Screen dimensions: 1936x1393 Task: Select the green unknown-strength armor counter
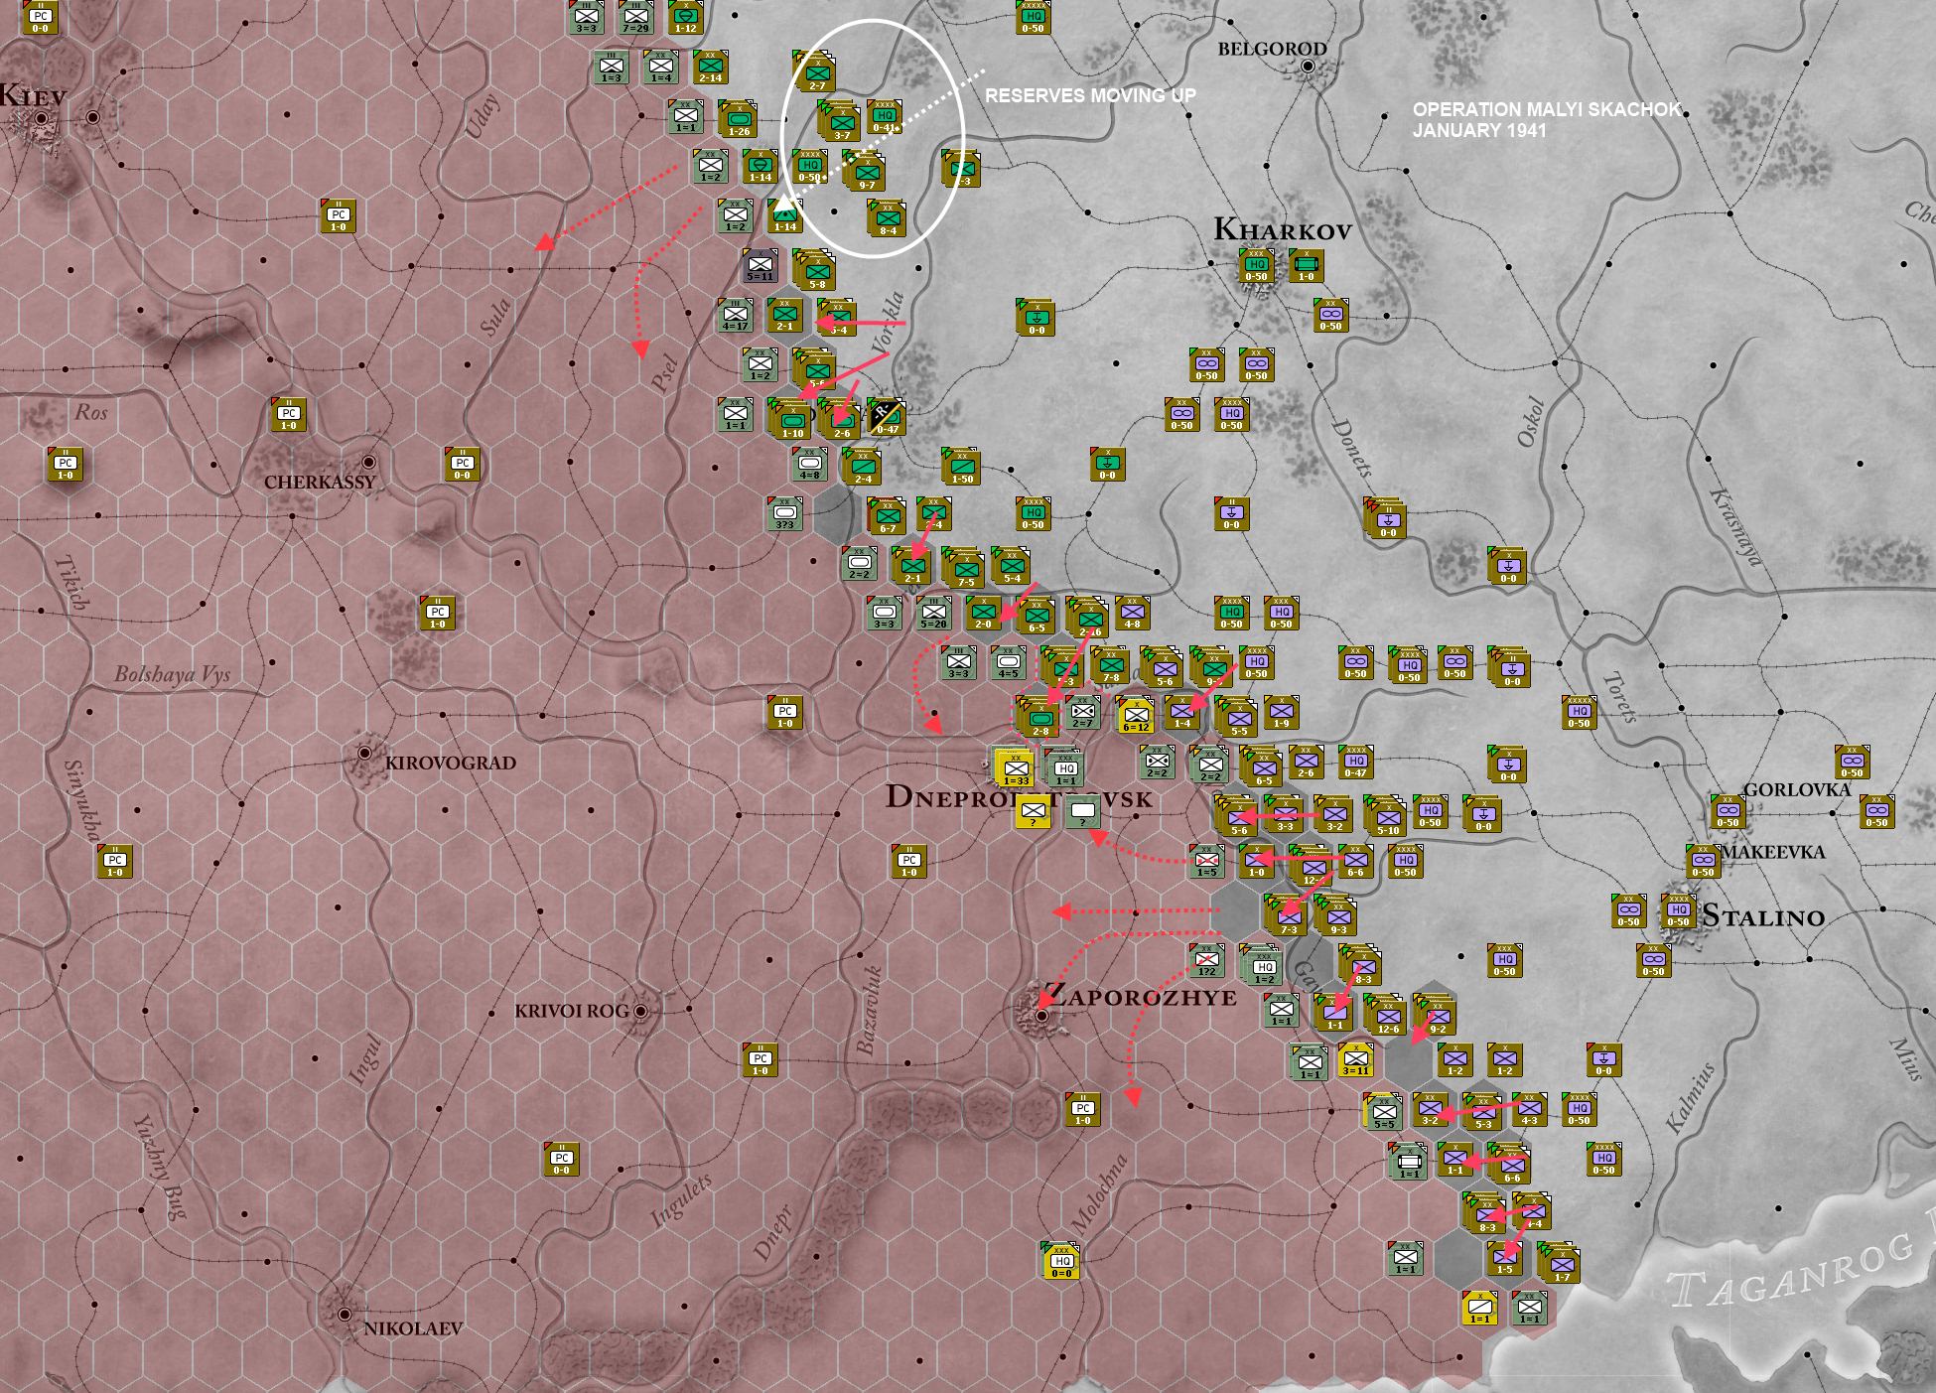(1082, 811)
